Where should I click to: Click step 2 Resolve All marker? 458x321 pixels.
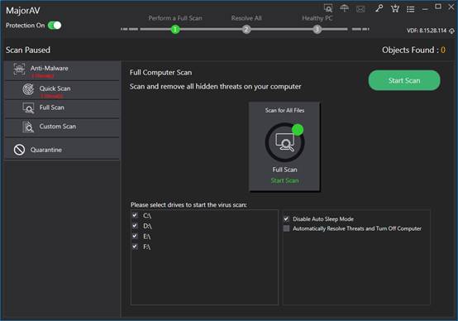246,29
